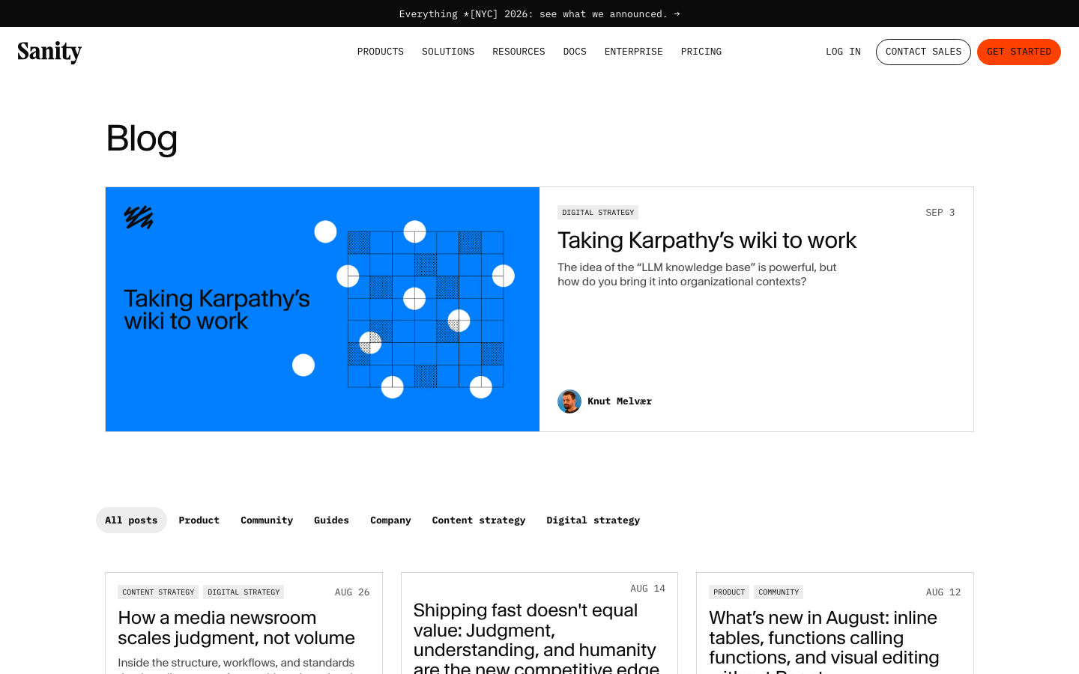
Task: Open 'Shipping fast doesn't equal value' post
Action: pyautogui.click(x=537, y=637)
